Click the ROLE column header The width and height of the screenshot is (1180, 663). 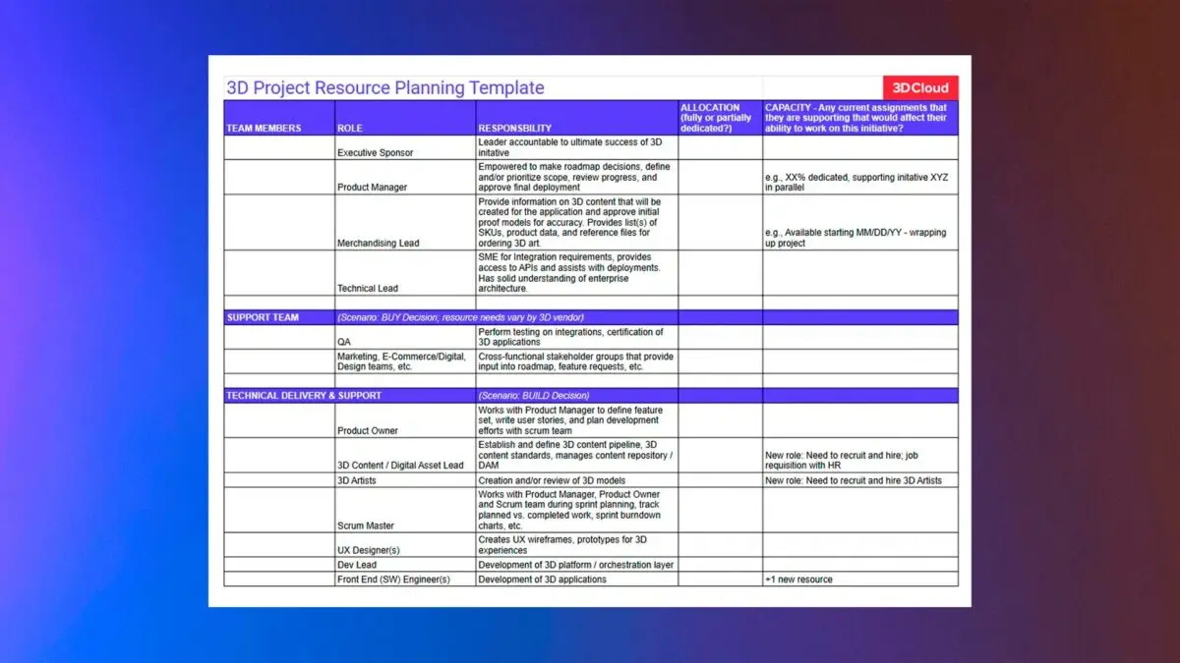point(405,118)
